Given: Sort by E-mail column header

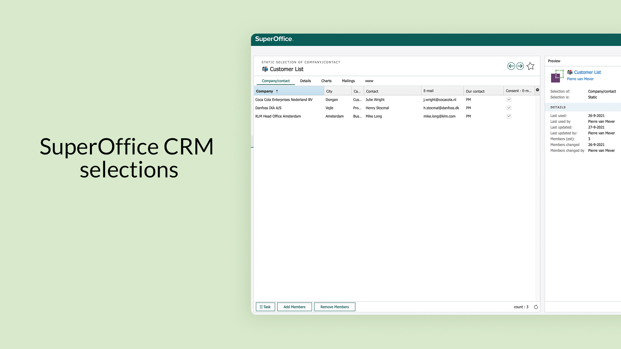Looking at the screenshot, I should (442, 91).
